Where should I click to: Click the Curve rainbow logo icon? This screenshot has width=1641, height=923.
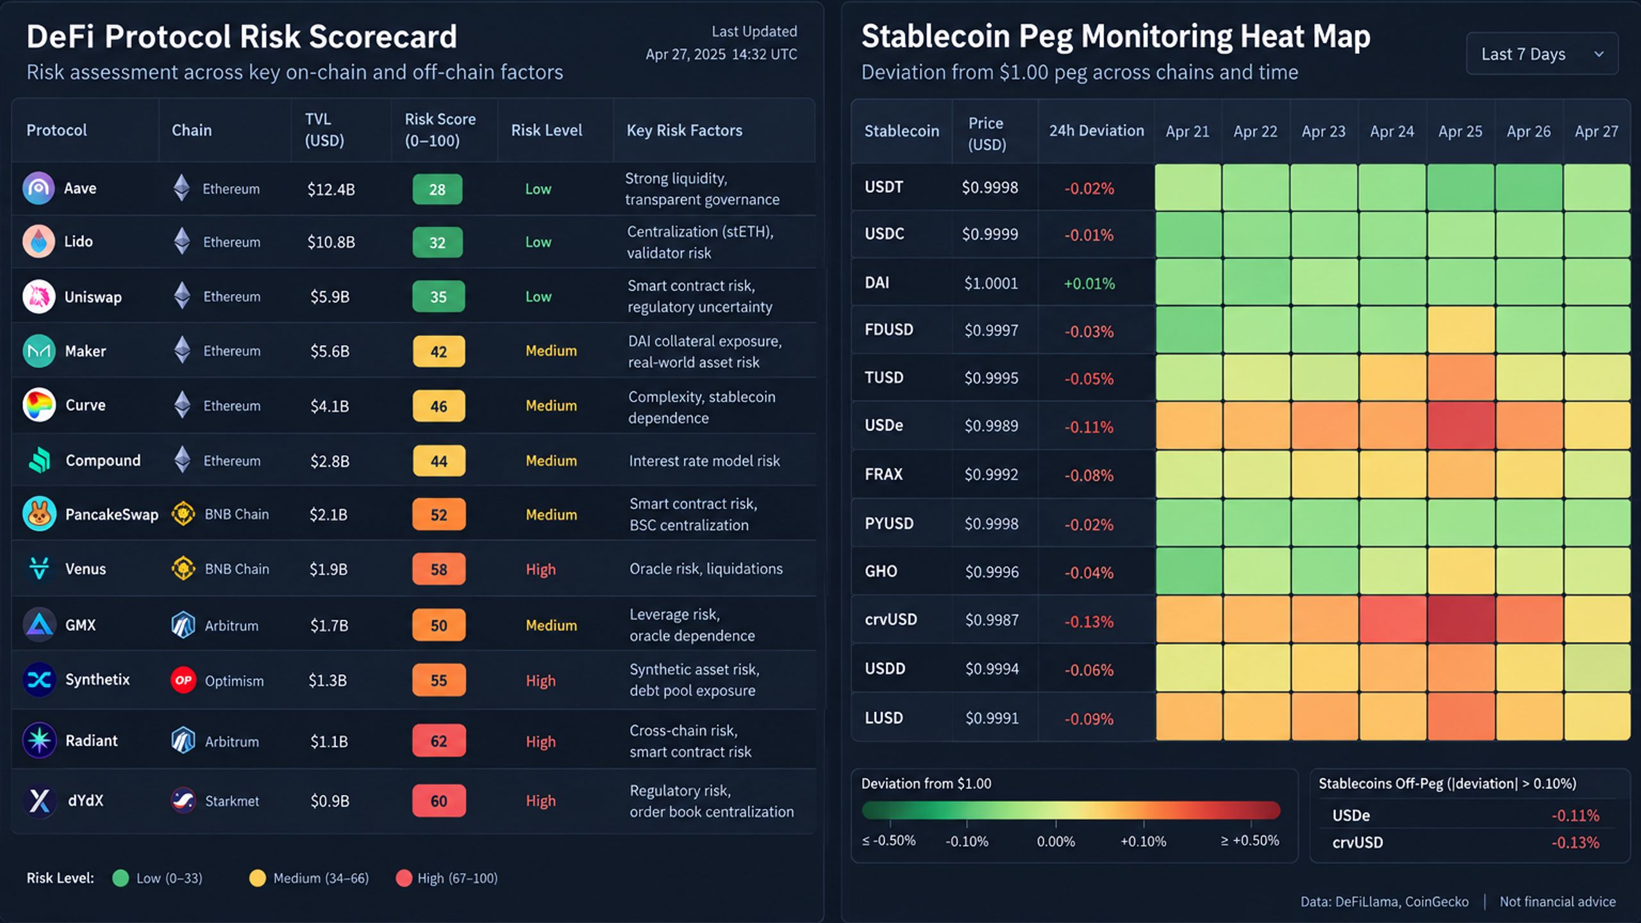click(x=38, y=405)
